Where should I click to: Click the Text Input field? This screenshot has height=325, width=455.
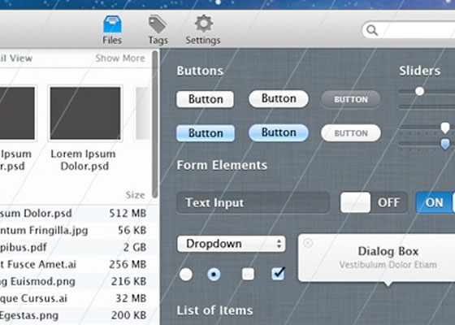click(253, 202)
